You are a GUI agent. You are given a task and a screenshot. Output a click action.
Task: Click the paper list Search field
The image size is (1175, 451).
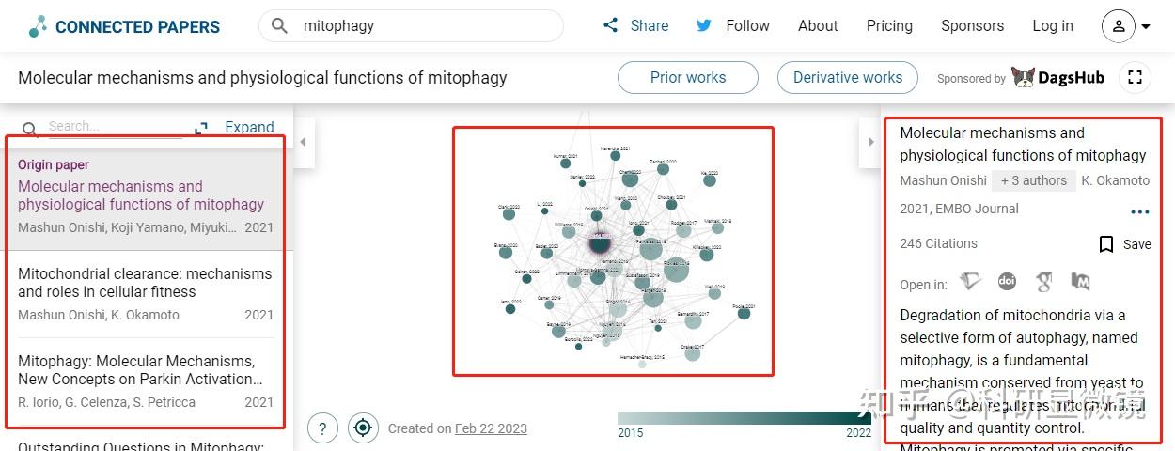point(113,127)
